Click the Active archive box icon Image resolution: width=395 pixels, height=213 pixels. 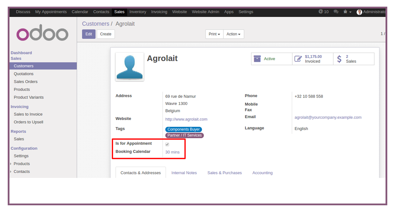tap(257, 59)
